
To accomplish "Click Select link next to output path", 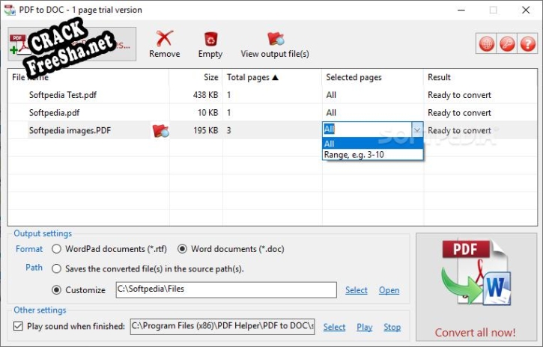I will [356, 290].
